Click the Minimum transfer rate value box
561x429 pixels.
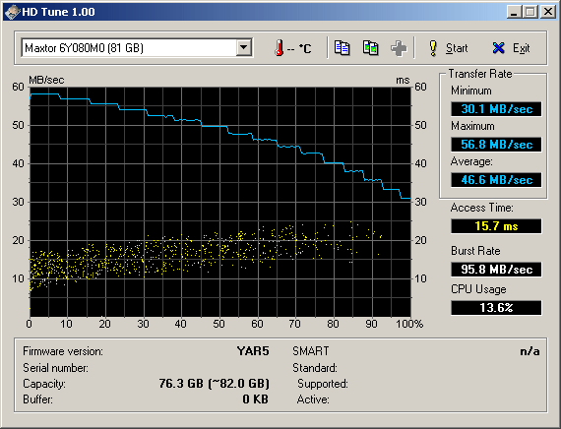click(496, 109)
